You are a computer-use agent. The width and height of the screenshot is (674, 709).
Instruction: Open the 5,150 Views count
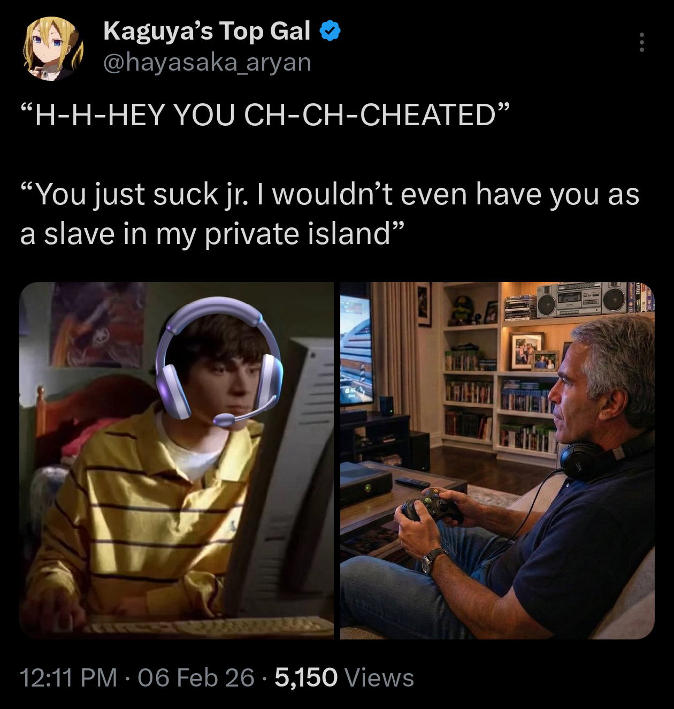coord(344,677)
